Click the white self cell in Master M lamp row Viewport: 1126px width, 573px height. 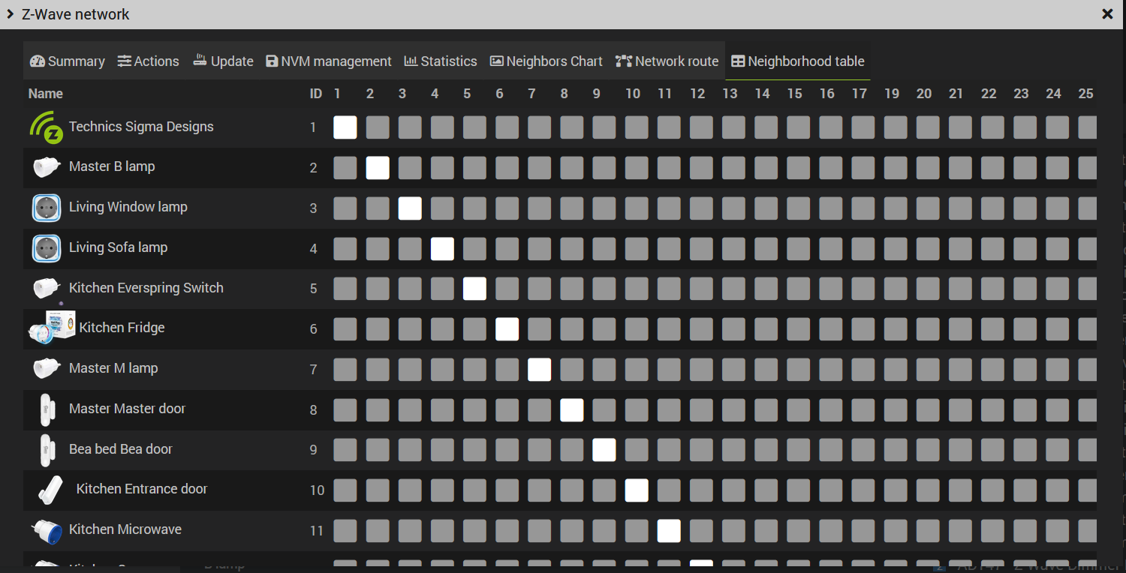539,369
